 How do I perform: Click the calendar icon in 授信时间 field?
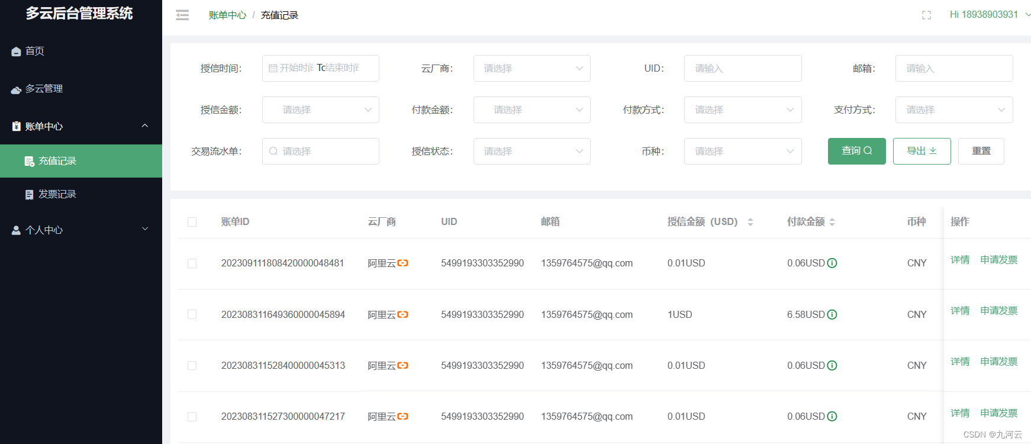click(x=273, y=68)
